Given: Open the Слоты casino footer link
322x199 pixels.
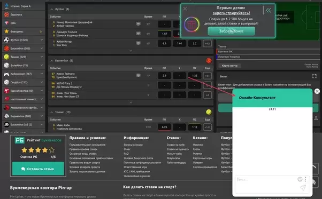Looking at the screenshot, I should pyautogui.click(x=196, y=149).
